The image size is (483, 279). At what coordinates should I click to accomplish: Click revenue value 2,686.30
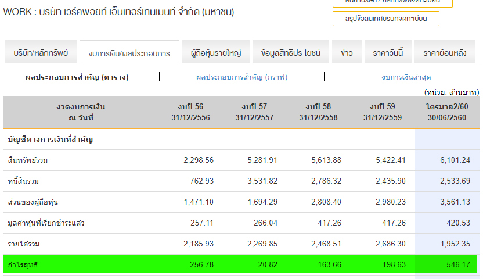tap(390, 244)
